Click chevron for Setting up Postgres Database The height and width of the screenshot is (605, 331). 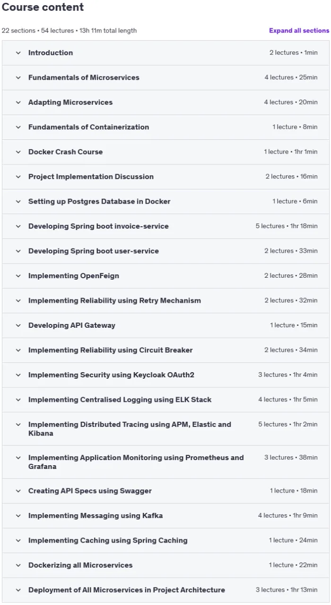(18, 202)
